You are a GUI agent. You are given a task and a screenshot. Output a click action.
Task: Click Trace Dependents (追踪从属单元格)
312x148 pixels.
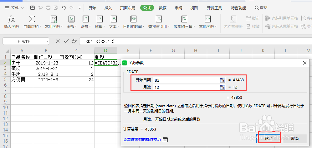tap(282, 26)
